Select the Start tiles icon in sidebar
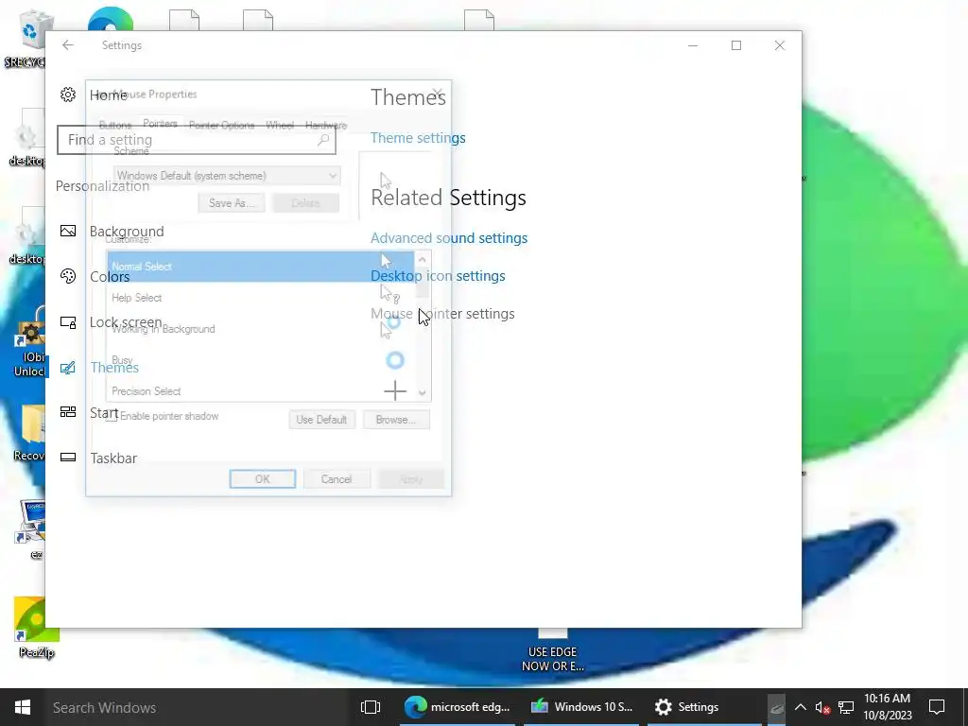968x726 pixels. click(x=68, y=412)
